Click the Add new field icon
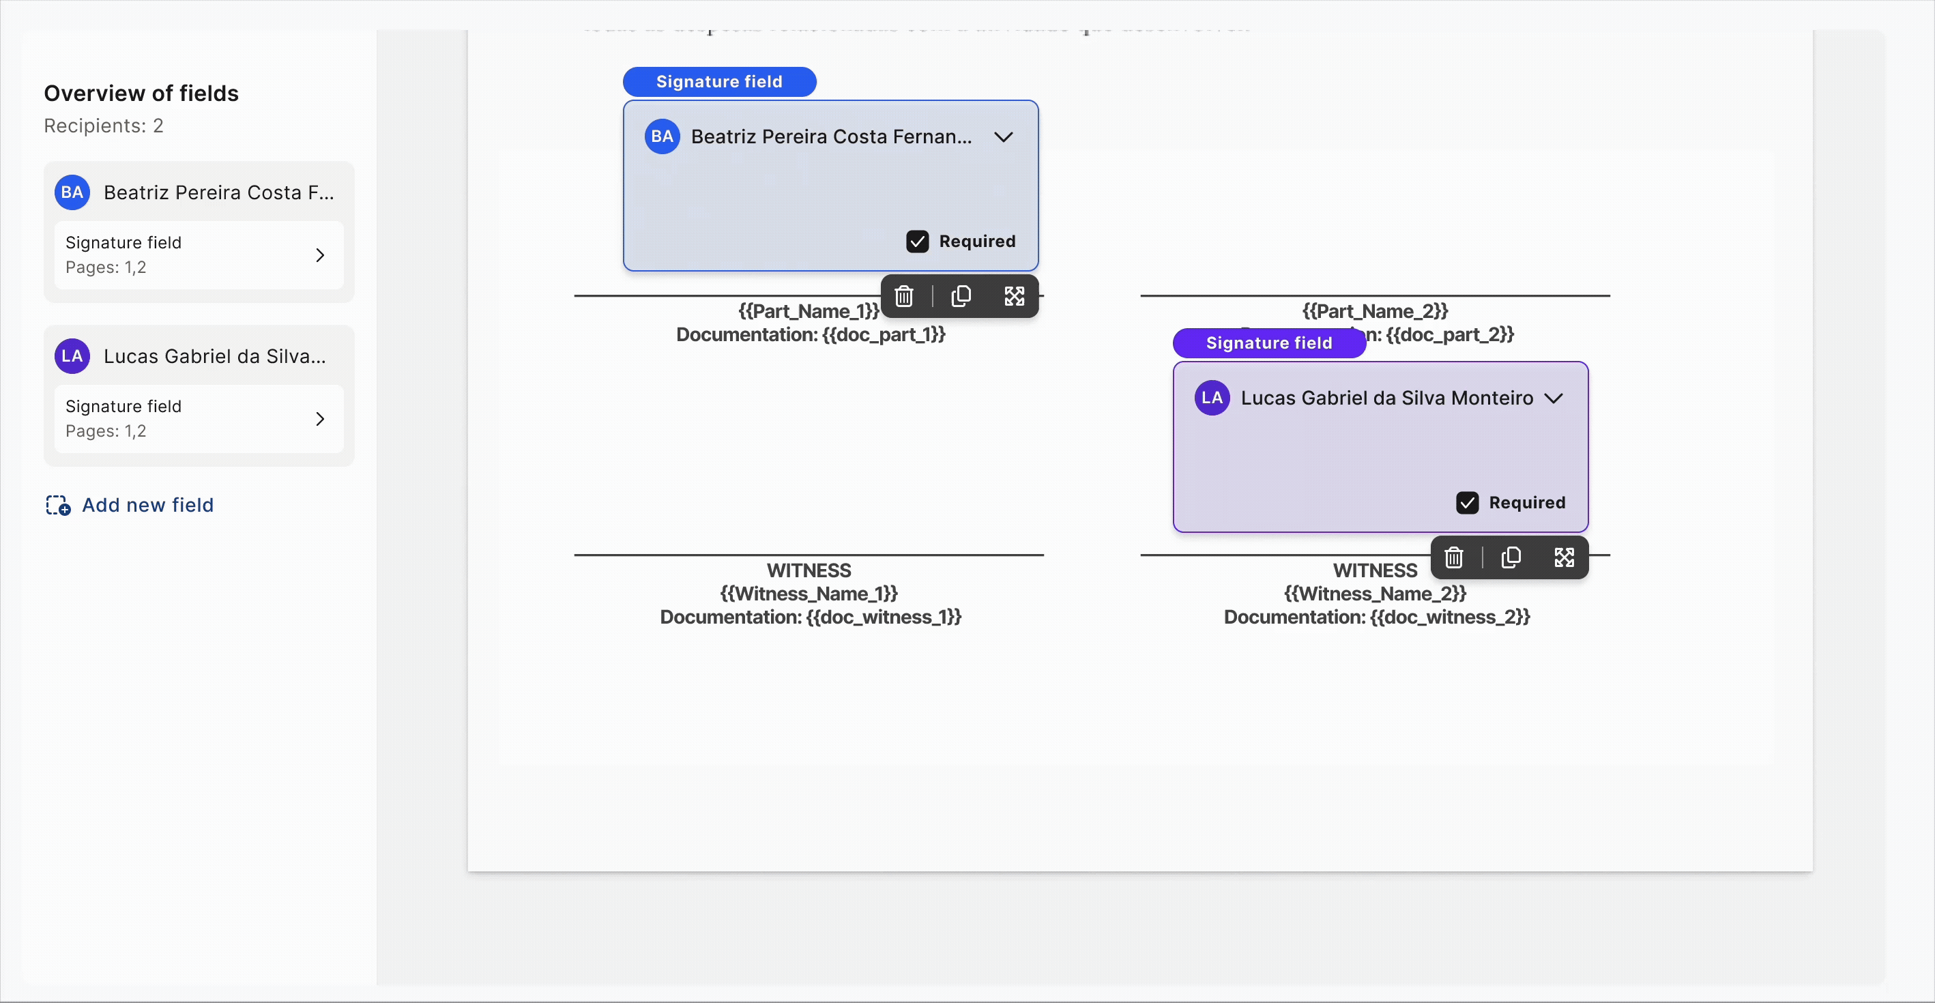Viewport: 1935px width, 1003px height. point(58,505)
